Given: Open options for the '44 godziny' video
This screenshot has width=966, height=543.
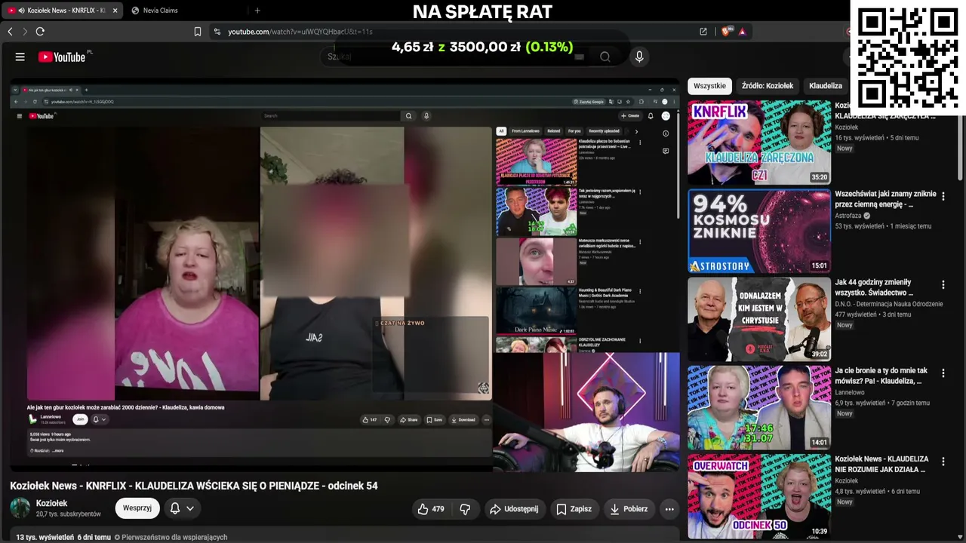Looking at the screenshot, I should click(x=943, y=284).
